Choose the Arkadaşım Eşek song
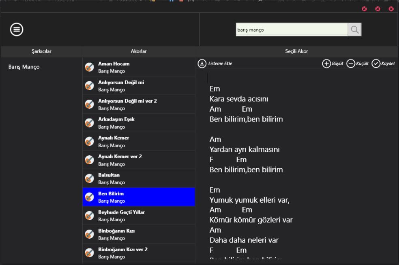The height and width of the screenshot is (265, 399). point(139,123)
